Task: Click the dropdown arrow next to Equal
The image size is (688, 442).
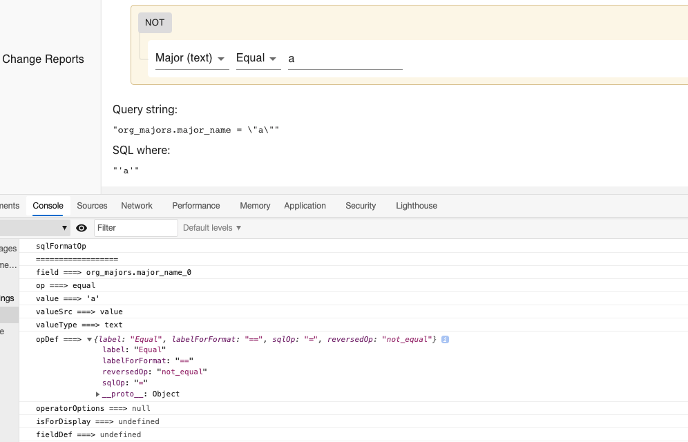Action: [x=273, y=59]
